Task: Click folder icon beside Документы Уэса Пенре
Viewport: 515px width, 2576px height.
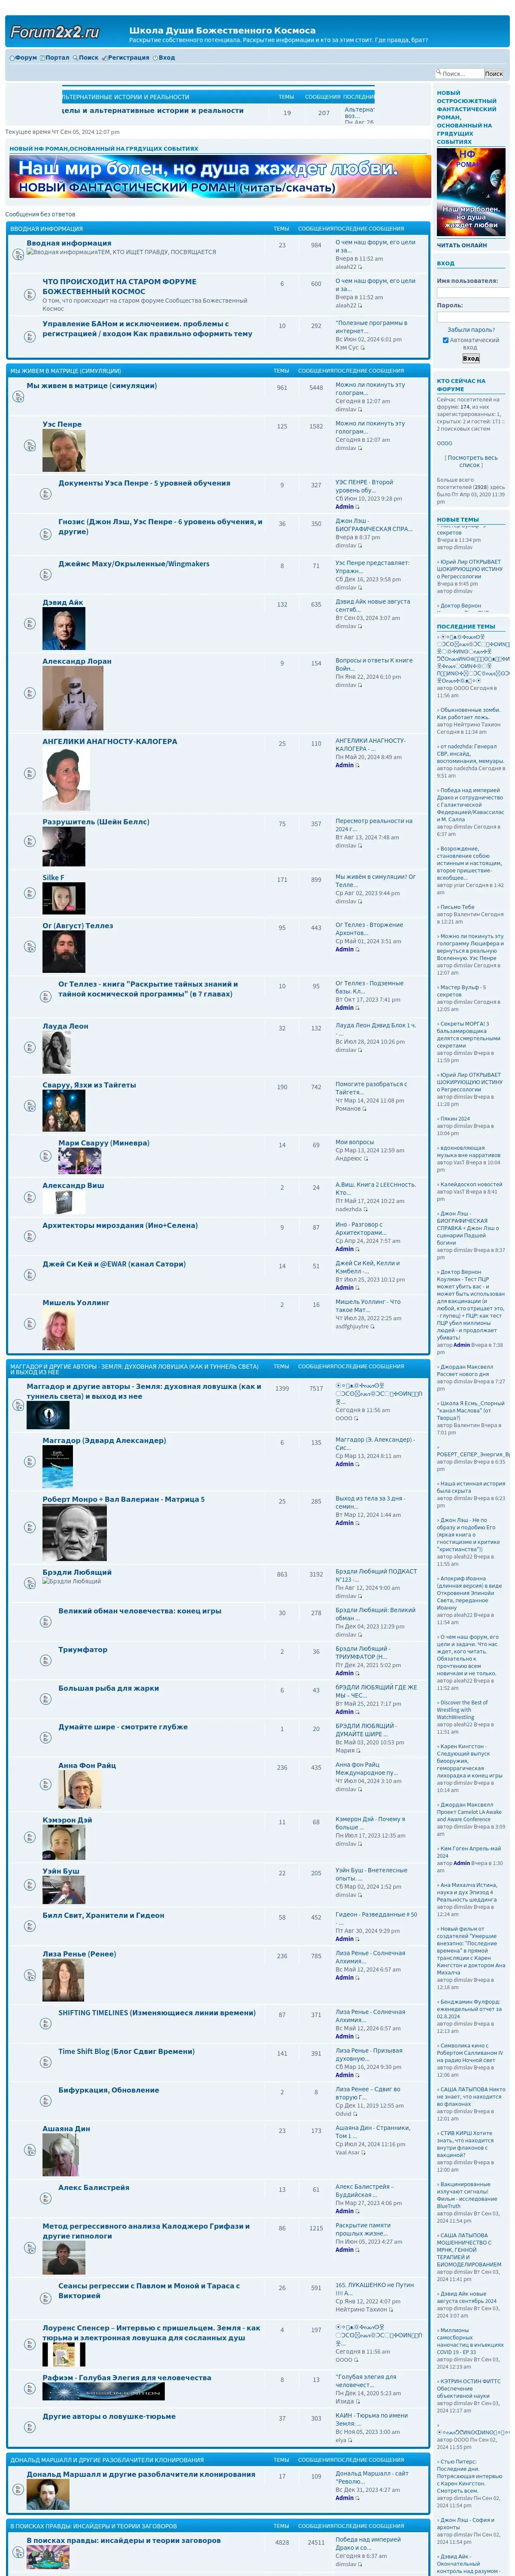Action: [x=45, y=494]
